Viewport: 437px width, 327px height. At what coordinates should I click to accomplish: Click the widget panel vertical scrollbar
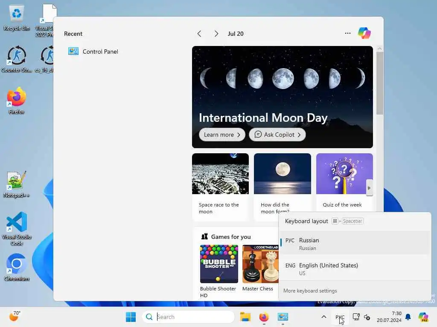pos(379,83)
